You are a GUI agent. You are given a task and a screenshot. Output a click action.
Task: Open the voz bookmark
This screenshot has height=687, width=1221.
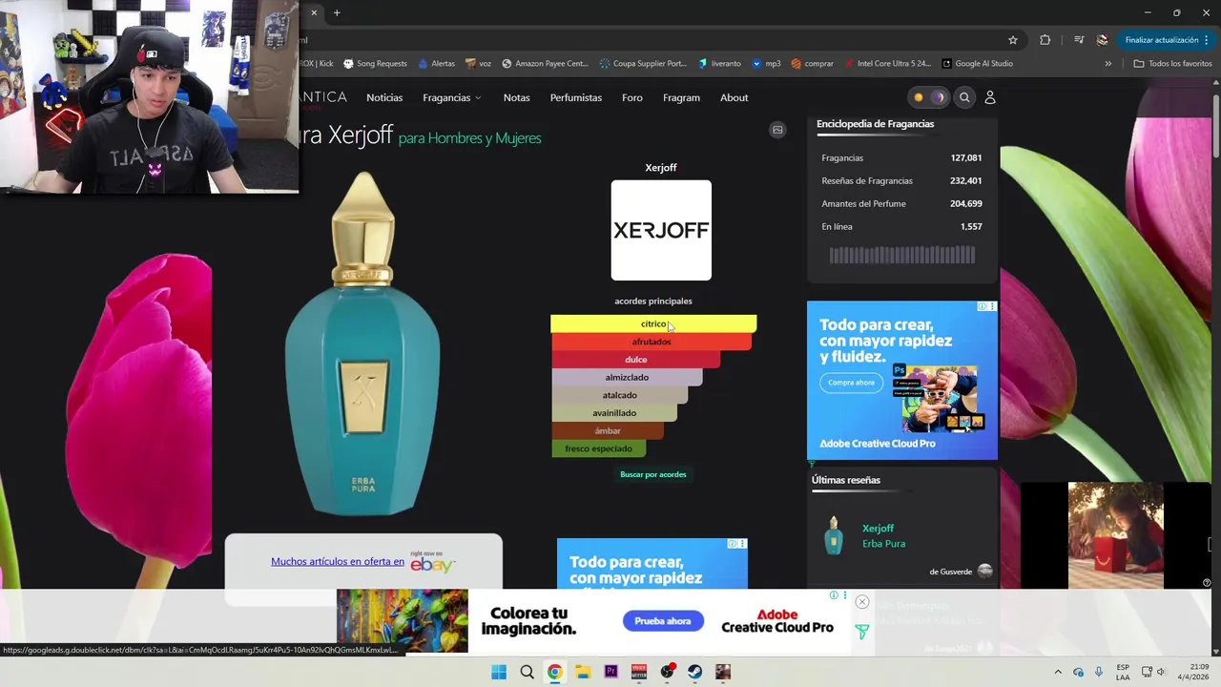pos(478,64)
